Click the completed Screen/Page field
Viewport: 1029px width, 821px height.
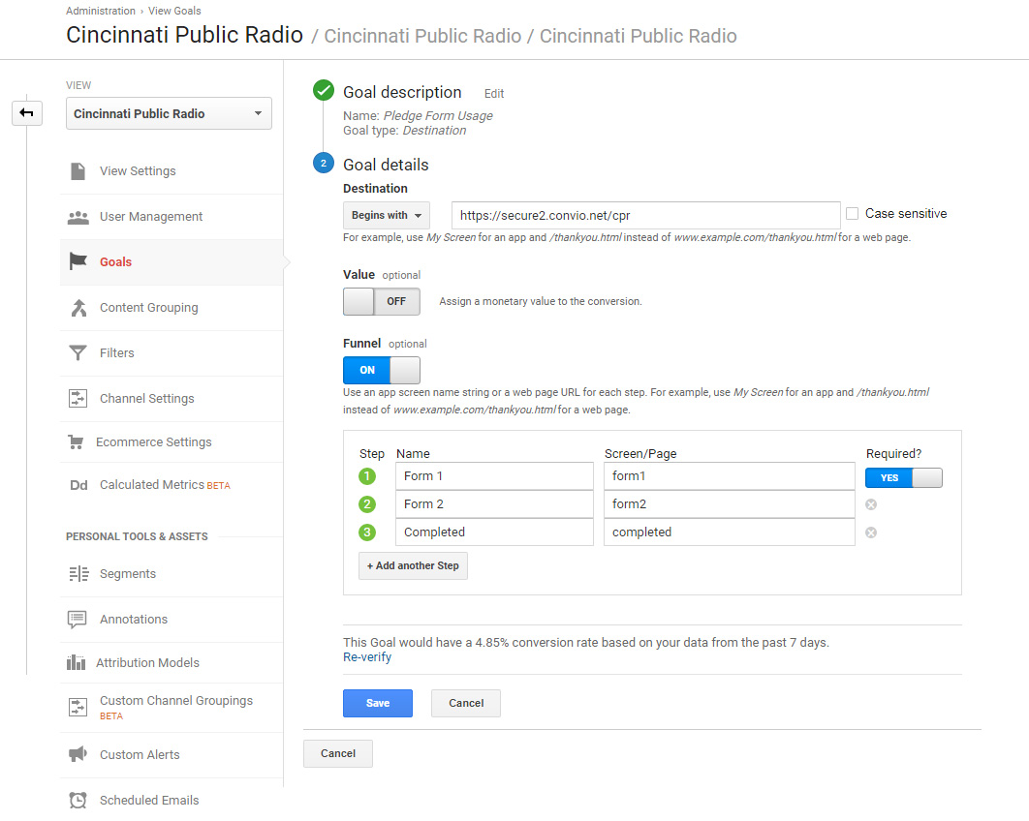[x=729, y=533]
